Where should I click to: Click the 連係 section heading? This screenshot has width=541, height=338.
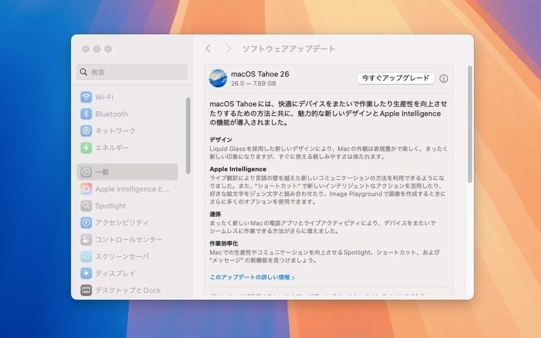215,214
